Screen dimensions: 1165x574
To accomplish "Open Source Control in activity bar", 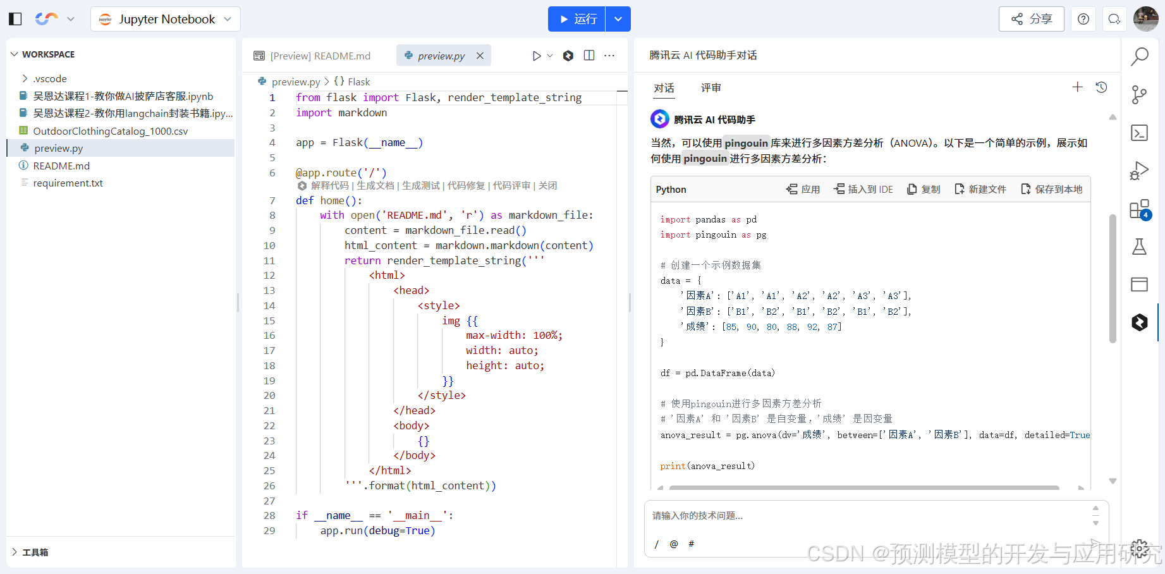I will tap(1139, 95).
